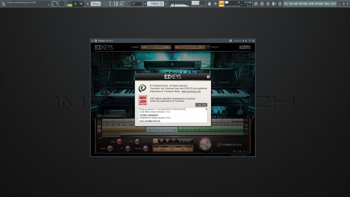The width and height of the screenshot is (350, 197).
Task: Open the FL Studio EDIT menu
Action: (291, 4)
